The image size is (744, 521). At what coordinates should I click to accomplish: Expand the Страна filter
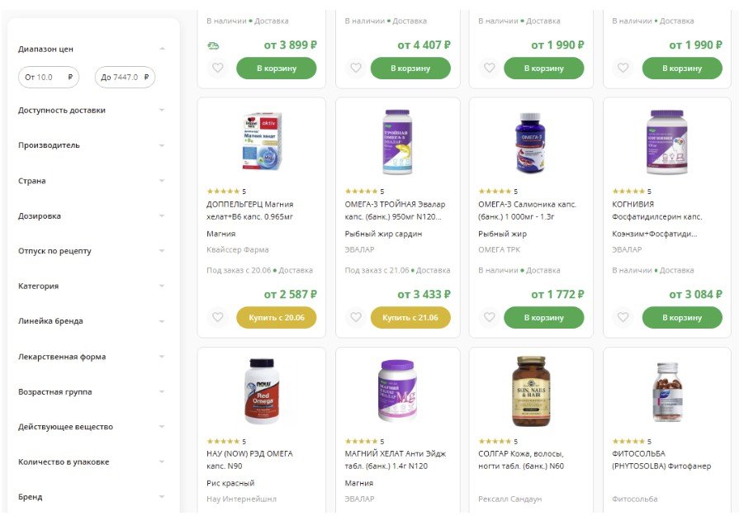pyautogui.click(x=162, y=181)
